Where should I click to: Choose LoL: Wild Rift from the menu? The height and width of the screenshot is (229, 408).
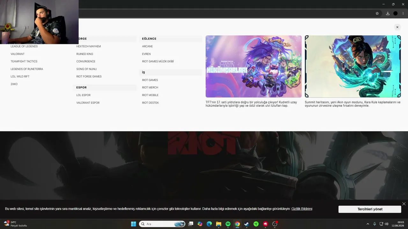[20, 77]
